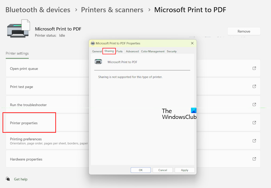Click the Get help headset icon
Screen dimensions: 271x188
click(8, 179)
